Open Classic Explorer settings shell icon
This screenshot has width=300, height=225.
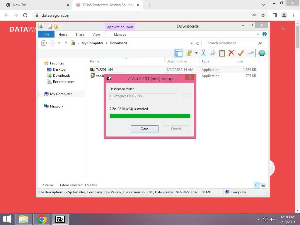click(262, 53)
